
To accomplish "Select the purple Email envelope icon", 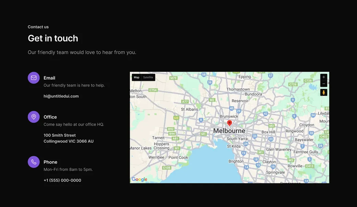I will point(33,77).
